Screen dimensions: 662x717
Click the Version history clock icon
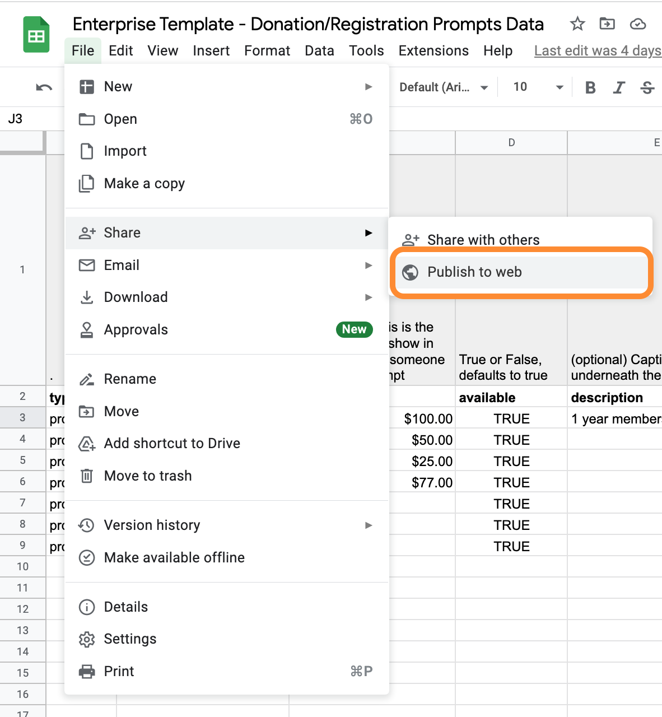pyautogui.click(x=87, y=525)
